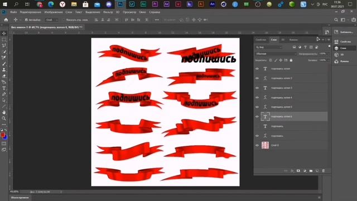Open the 3D panel button in the right dock
This screenshot has height=201, width=357.
coord(340,55)
